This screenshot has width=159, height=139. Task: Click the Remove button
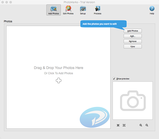133,41
